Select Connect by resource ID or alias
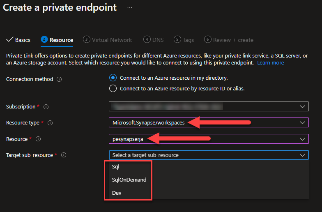This screenshot has height=212, width=322. [x=113, y=89]
